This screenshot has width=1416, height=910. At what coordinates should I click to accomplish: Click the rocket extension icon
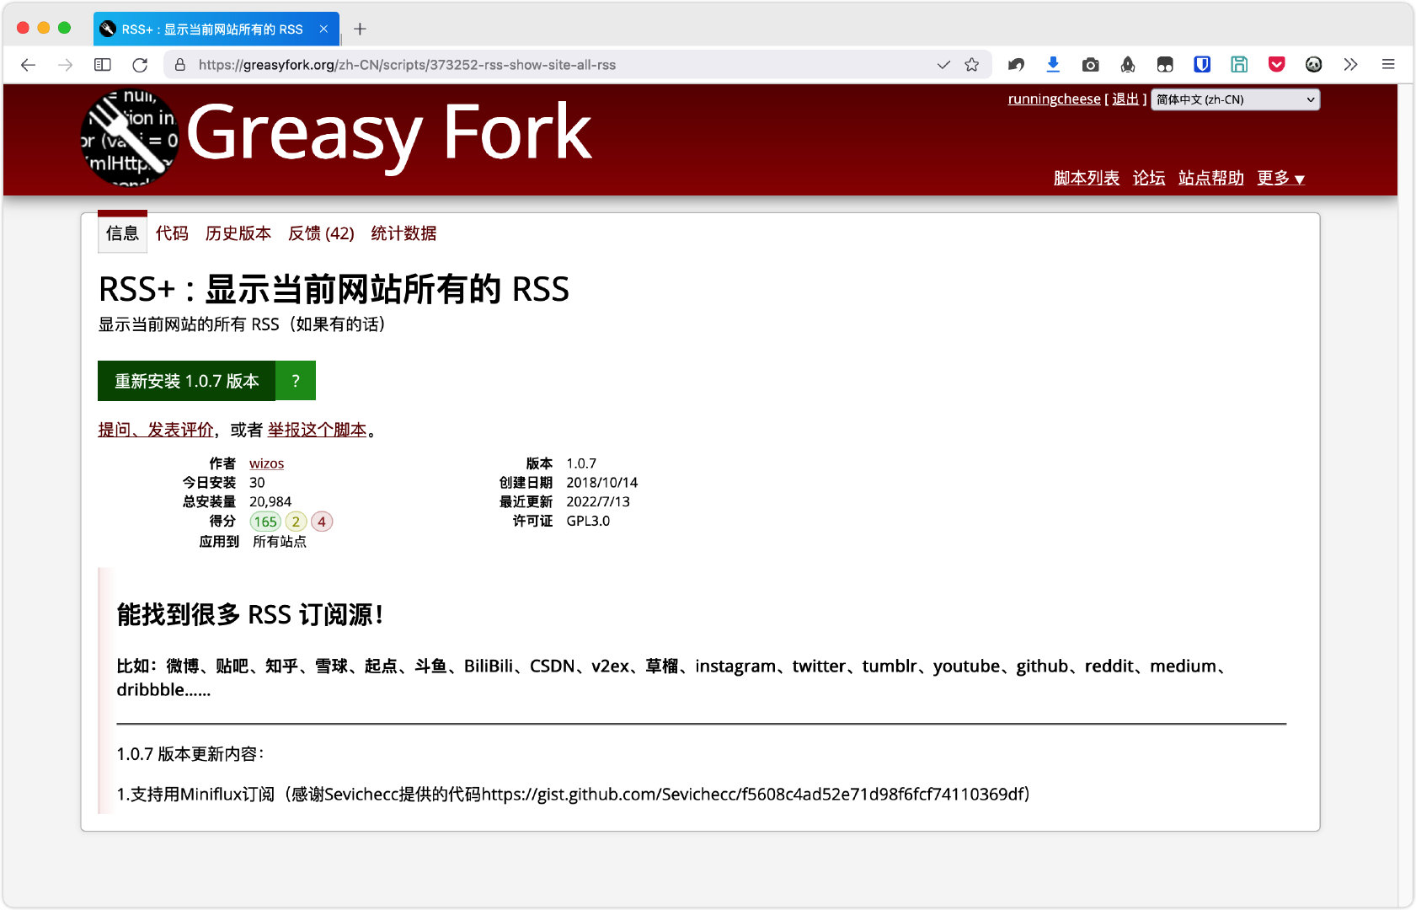point(1128,65)
